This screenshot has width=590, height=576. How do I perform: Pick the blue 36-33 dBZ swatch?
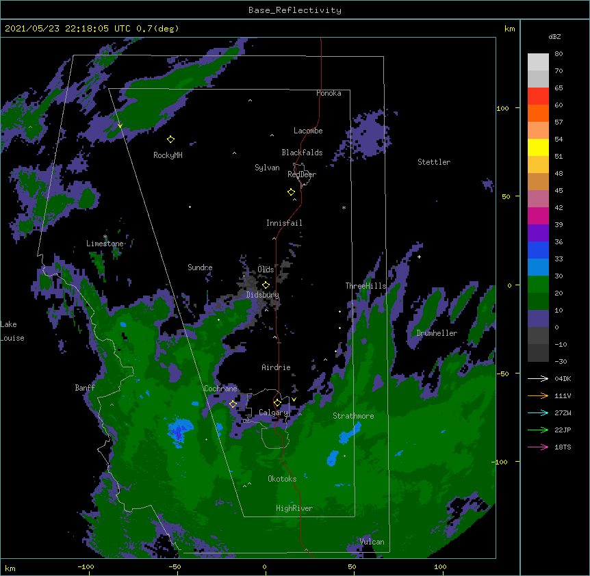(538, 250)
